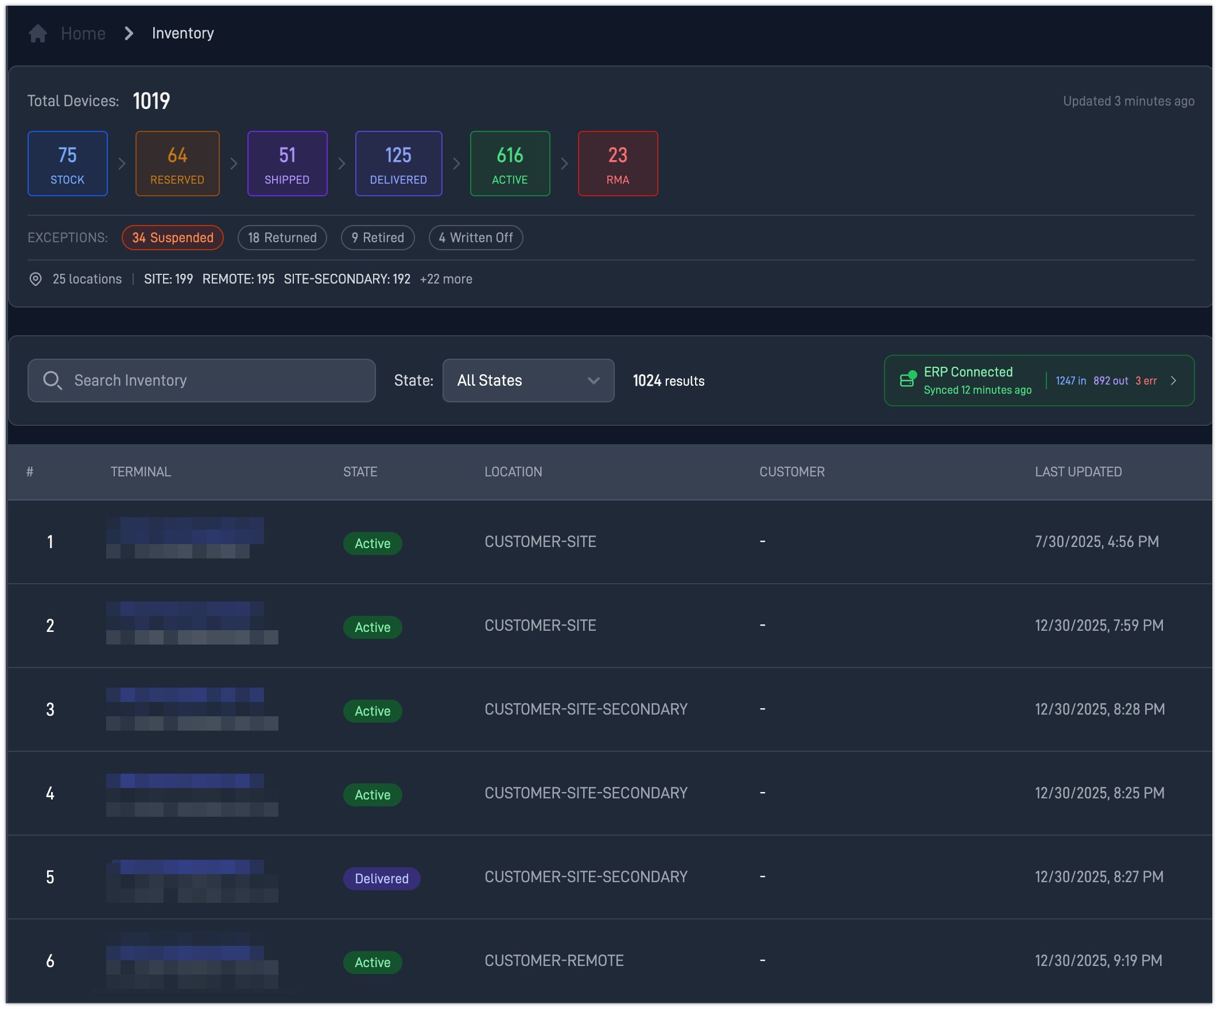
Task: Click the location pin icon
Action: pos(36,279)
